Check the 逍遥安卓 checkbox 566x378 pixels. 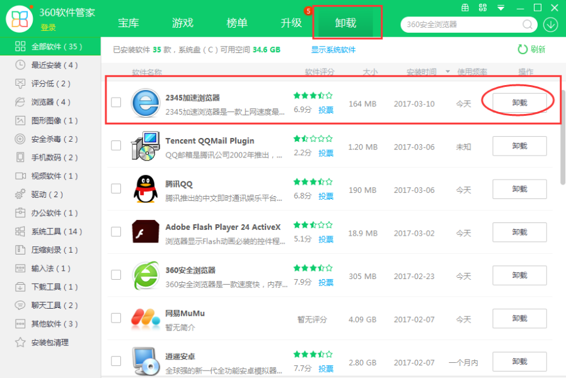click(x=116, y=361)
